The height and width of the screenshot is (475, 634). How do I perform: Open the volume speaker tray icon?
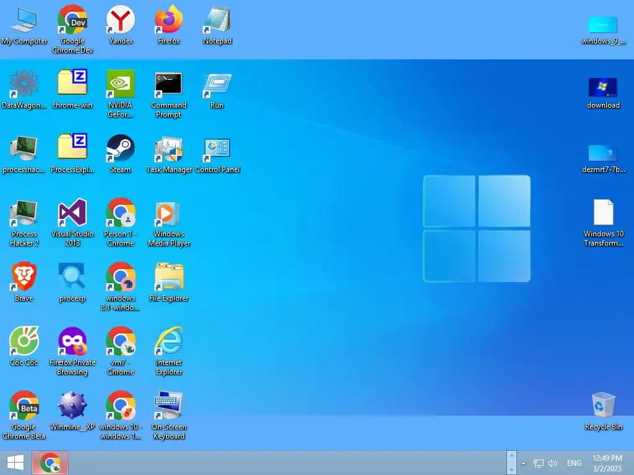click(553, 463)
